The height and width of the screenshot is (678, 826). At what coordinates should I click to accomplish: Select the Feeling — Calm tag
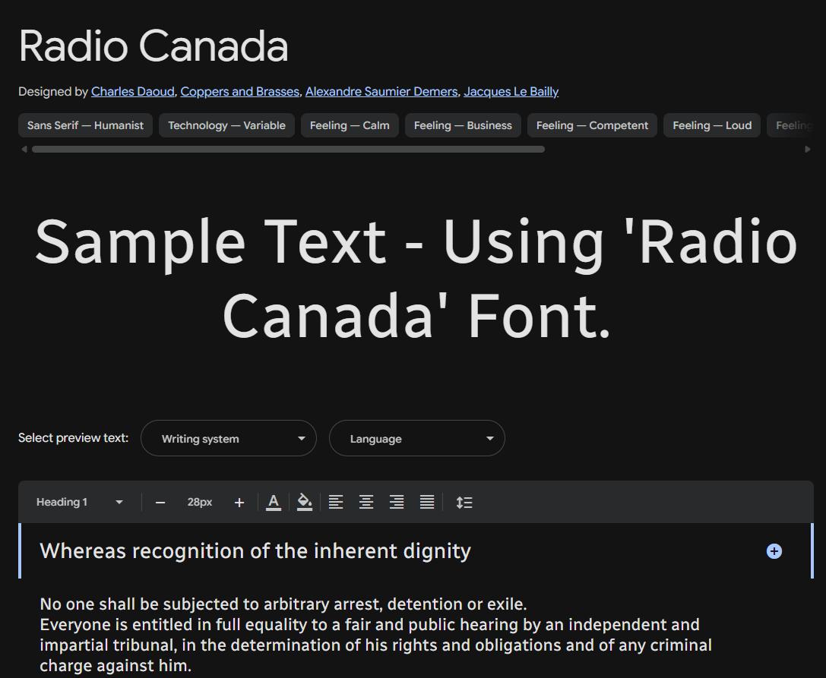pos(350,125)
